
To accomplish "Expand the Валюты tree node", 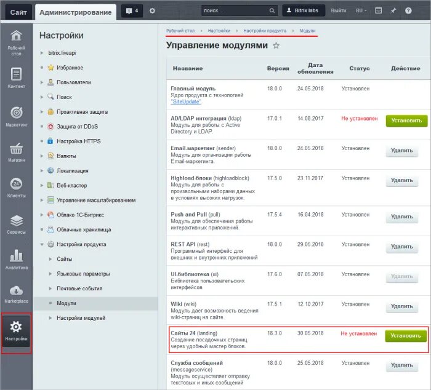I will pos(42,156).
